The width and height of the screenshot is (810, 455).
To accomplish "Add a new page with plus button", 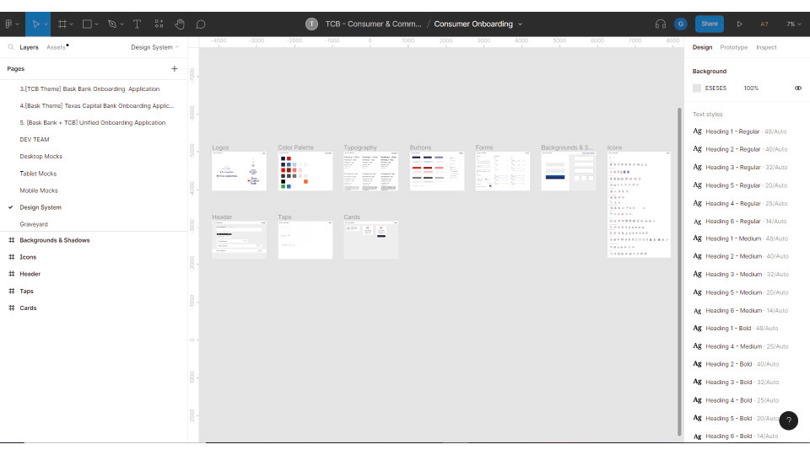I will coord(175,69).
